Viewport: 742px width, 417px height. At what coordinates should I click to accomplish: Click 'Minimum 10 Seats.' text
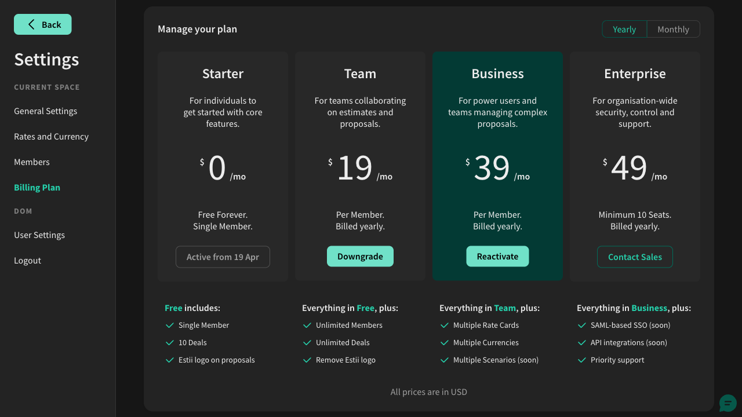click(635, 215)
